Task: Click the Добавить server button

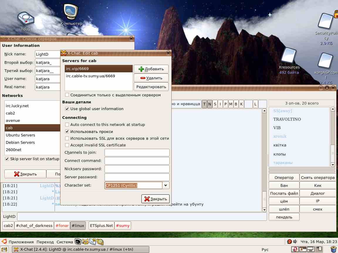Action: tap(151, 69)
